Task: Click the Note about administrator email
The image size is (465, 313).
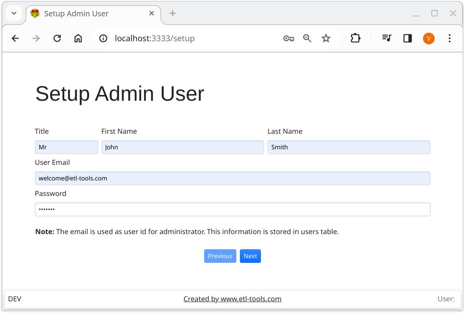Action: 187,232
